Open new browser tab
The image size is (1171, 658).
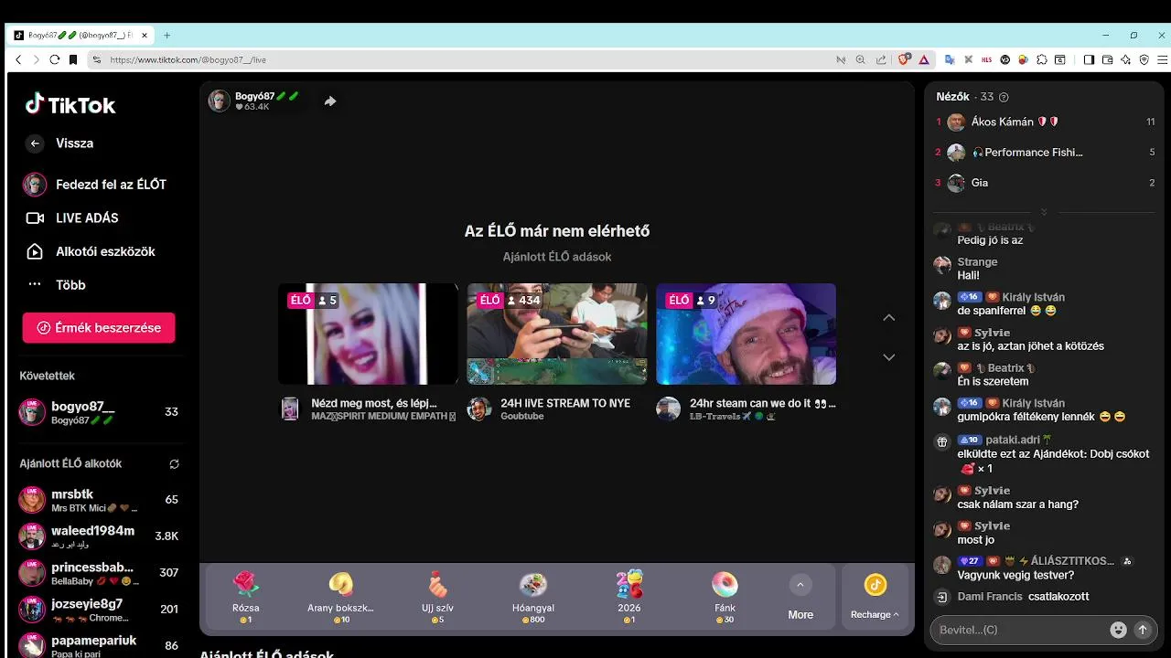[x=167, y=36]
